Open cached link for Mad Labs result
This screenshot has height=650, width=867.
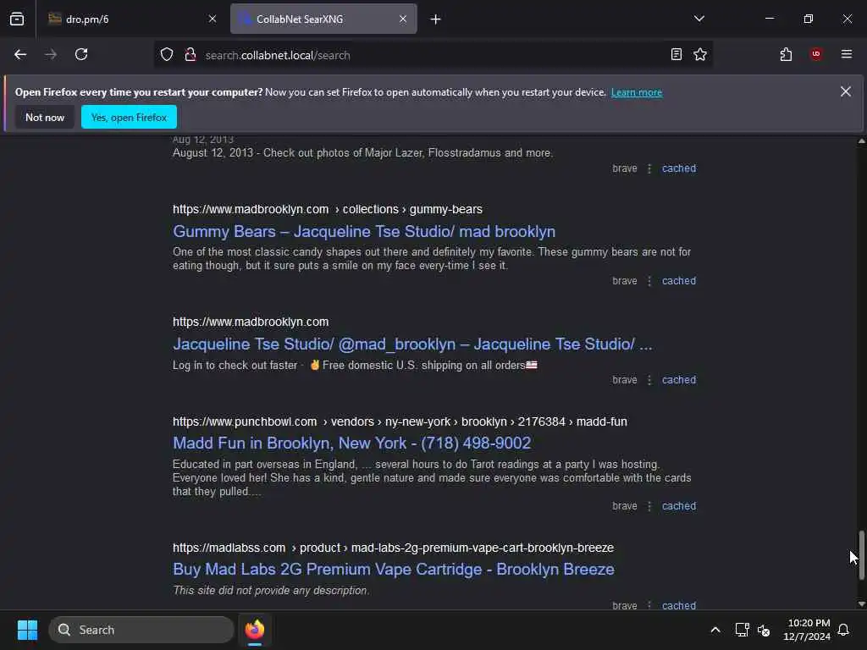tap(679, 605)
